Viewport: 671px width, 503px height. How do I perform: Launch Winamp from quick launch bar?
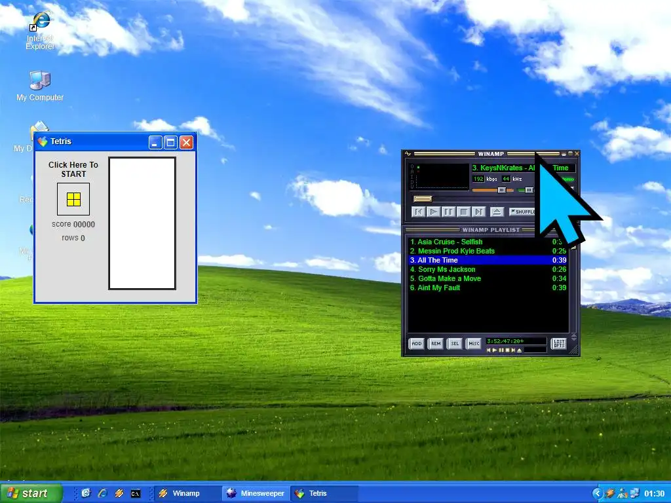pyautogui.click(x=119, y=493)
